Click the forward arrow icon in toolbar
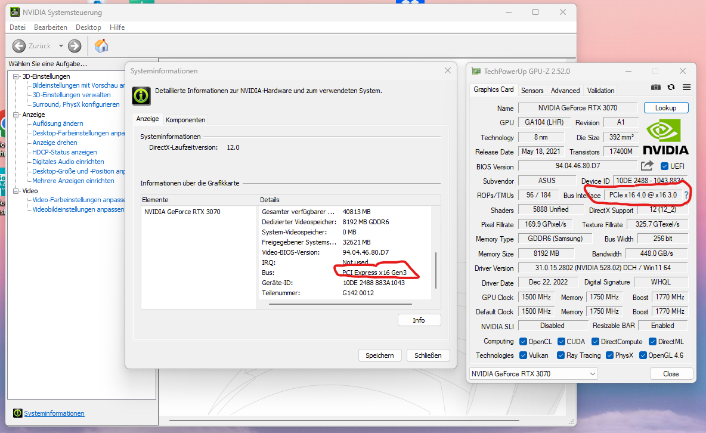The image size is (706, 433). pos(75,46)
